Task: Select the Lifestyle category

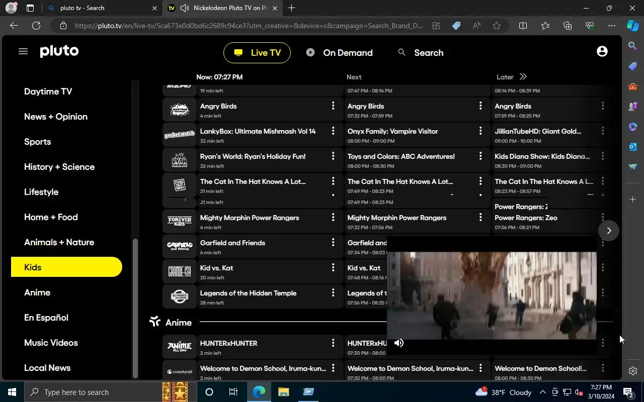Action: point(41,192)
